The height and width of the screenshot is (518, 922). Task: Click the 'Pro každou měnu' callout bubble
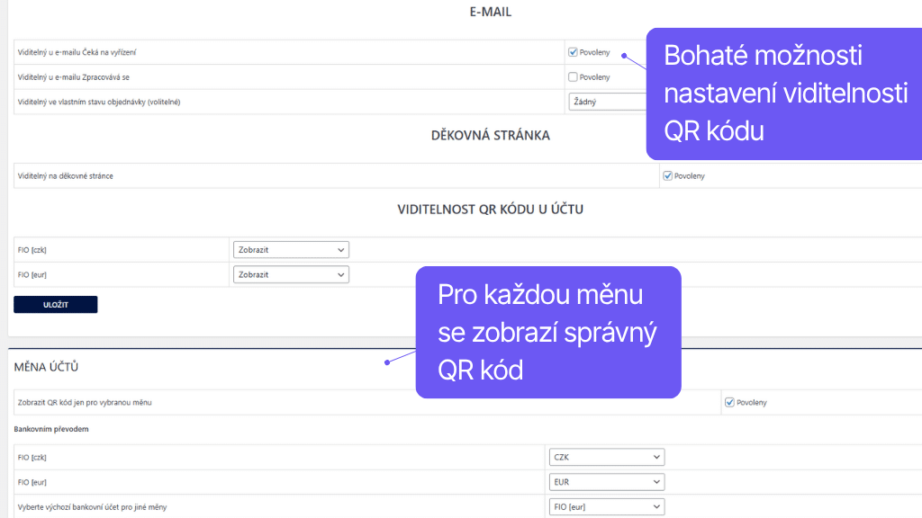(547, 332)
